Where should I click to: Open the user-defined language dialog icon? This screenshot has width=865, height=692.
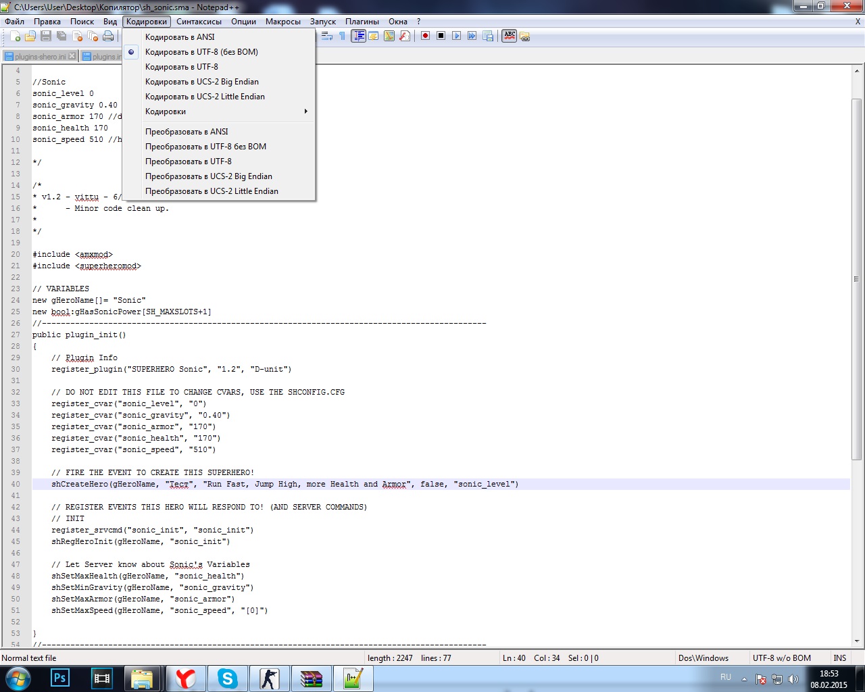click(x=374, y=36)
